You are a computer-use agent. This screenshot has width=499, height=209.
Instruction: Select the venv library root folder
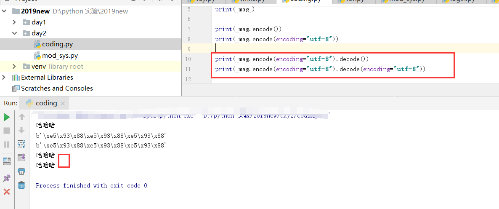pos(53,66)
